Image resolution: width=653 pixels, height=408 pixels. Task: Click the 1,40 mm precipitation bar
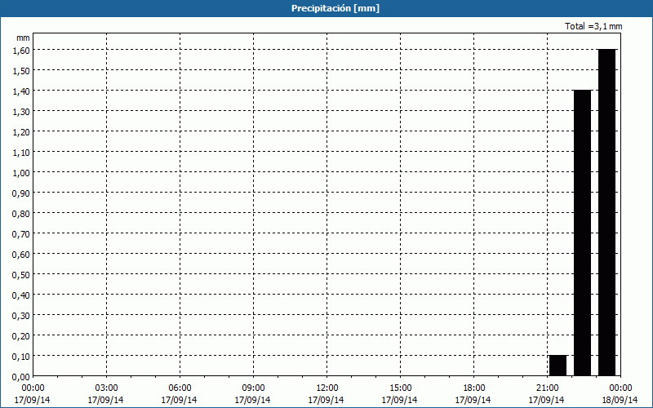pos(582,233)
